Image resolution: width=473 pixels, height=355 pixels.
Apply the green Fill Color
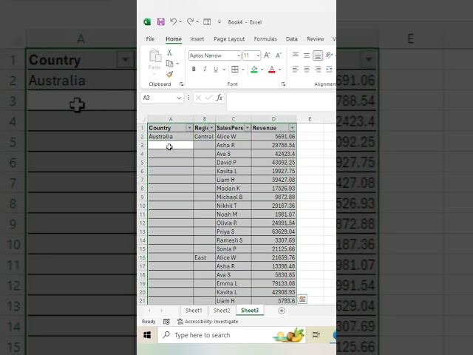(x=254, y=70)
